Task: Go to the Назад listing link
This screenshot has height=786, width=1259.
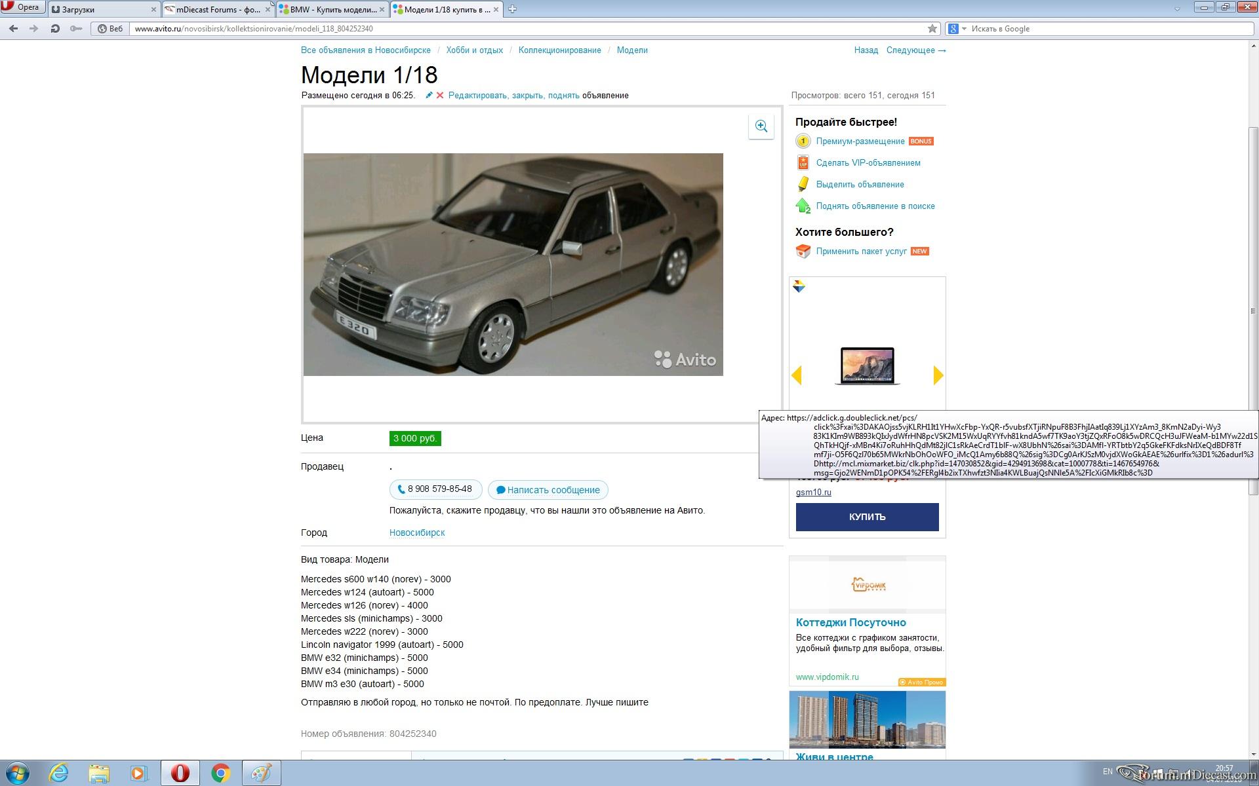Action: 866,50
